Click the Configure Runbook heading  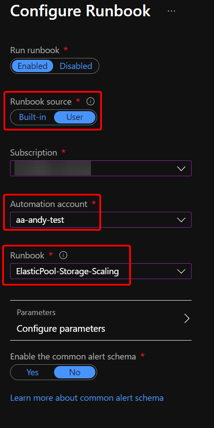[80, 11]
